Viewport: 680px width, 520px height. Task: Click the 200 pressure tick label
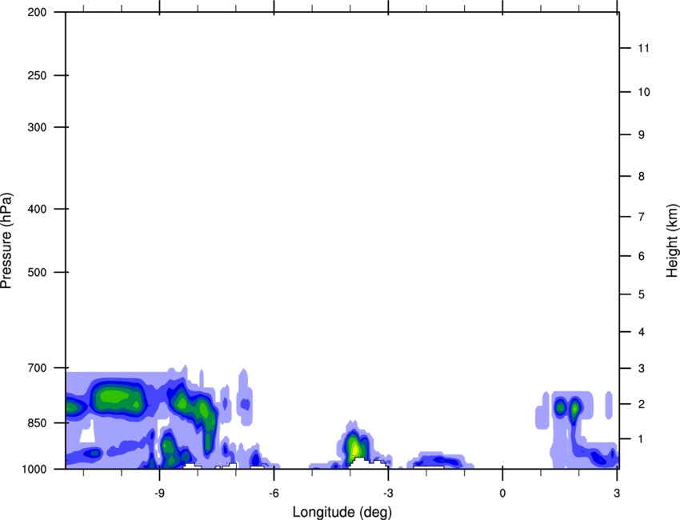37,12
